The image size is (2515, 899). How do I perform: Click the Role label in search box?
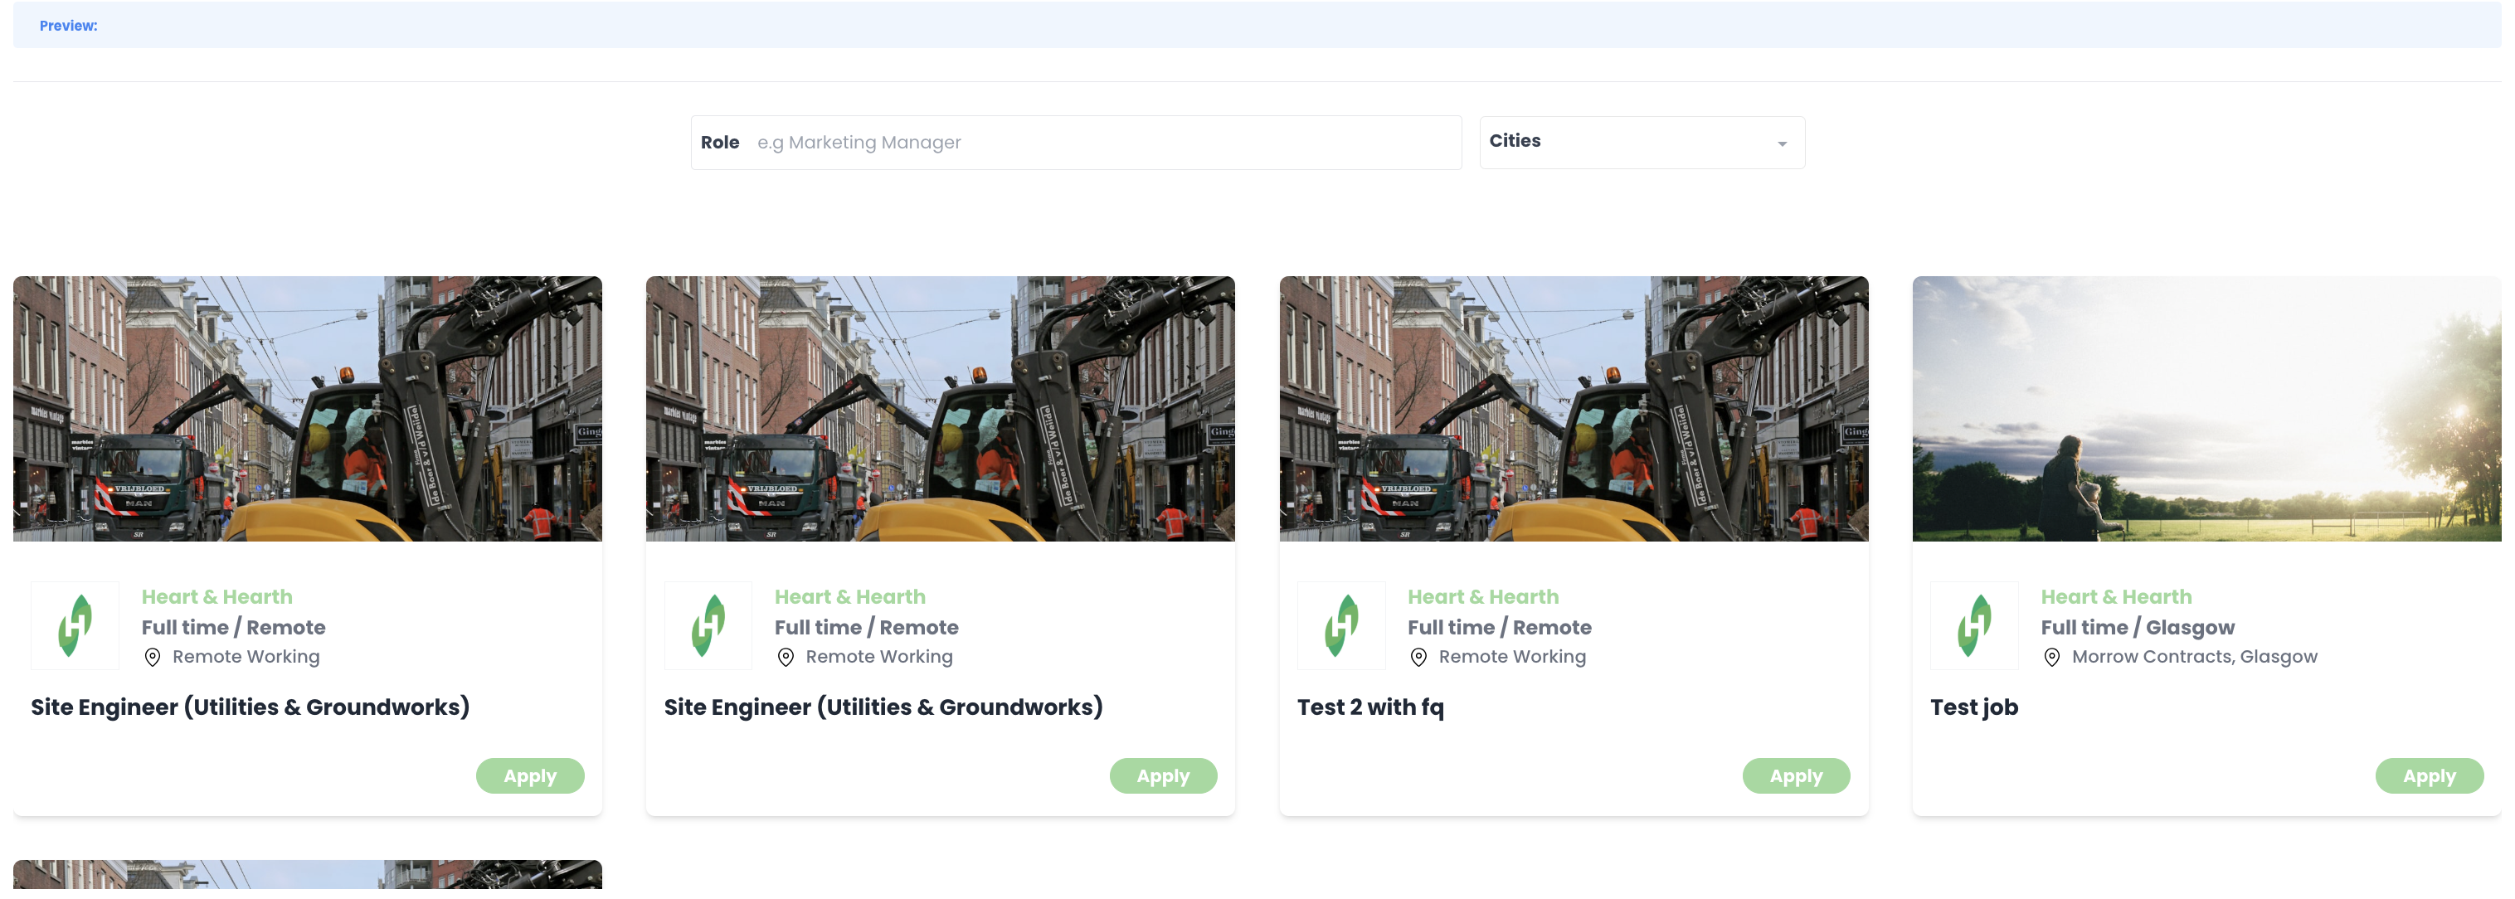pyautogui.click(x=719, y=143)
